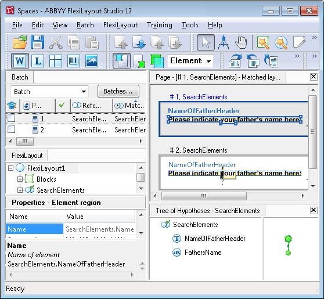The width and height of the screenshot is (324, 299).
Task: Click the page with gray up arrow icon
Action: pos(121,42)
